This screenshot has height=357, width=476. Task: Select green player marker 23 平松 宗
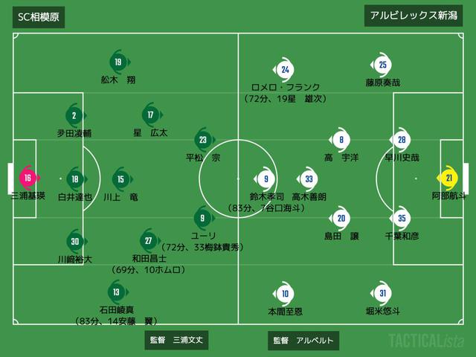(x=203, y=140)
